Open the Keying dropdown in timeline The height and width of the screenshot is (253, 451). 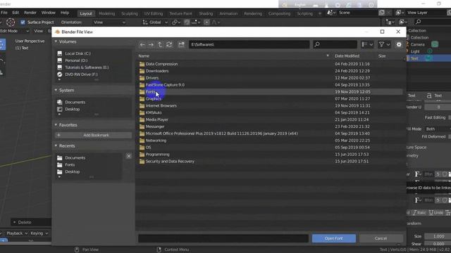[x=39, y=233]
